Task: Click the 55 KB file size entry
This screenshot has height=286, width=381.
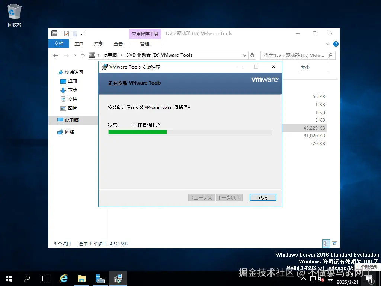Action: coord(318,96)
